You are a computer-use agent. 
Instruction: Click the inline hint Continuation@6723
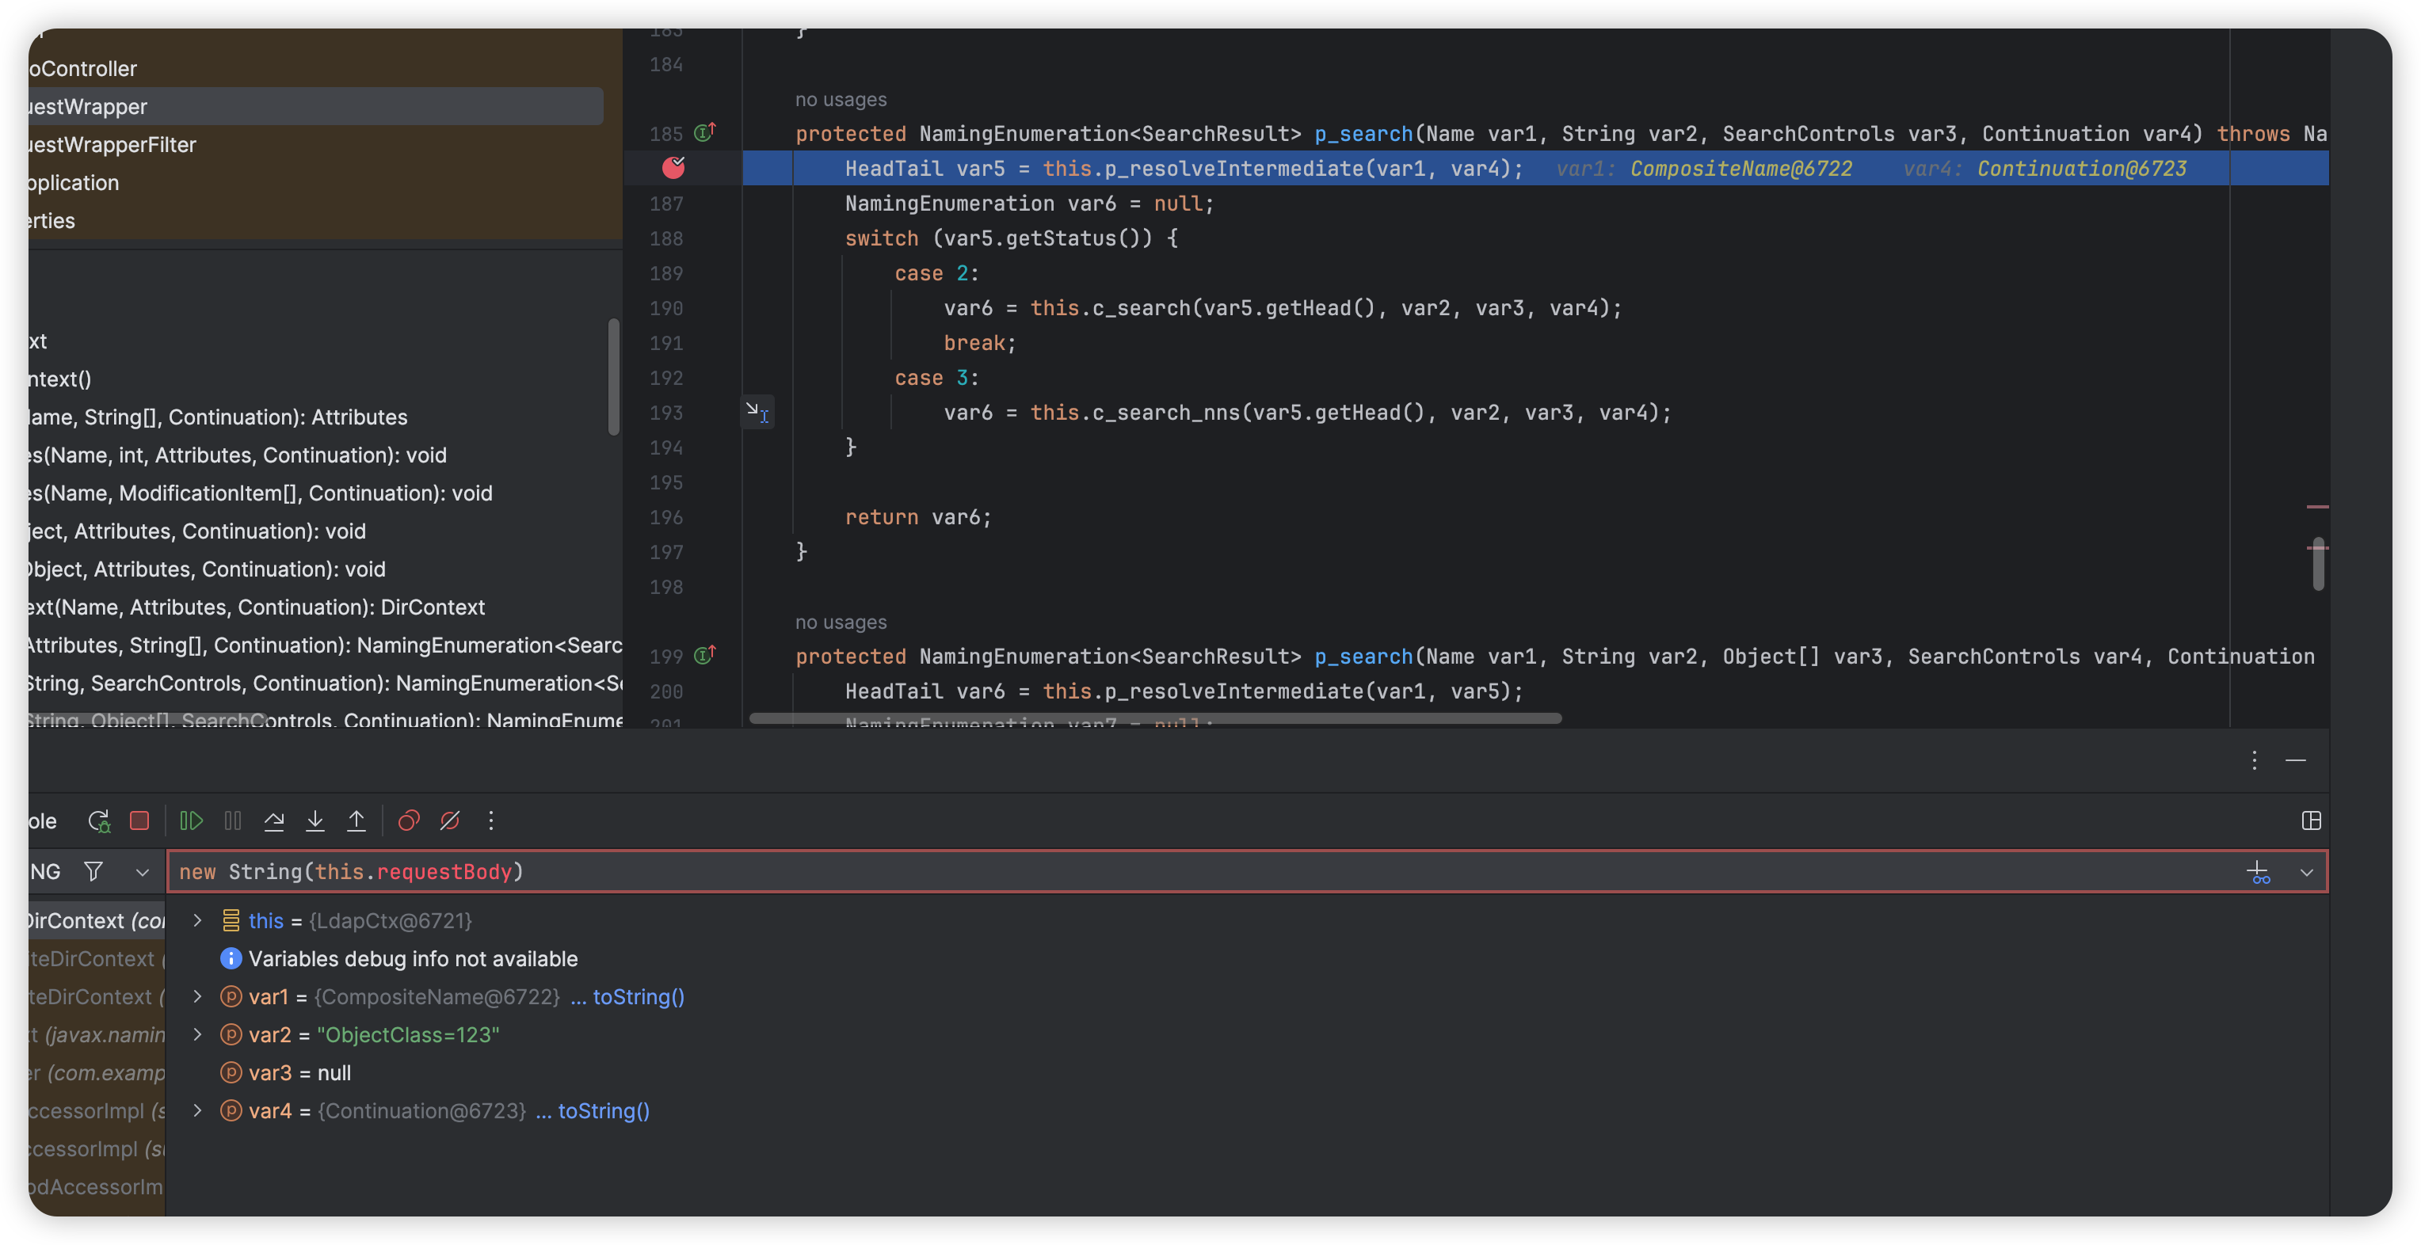(2081, 168)
